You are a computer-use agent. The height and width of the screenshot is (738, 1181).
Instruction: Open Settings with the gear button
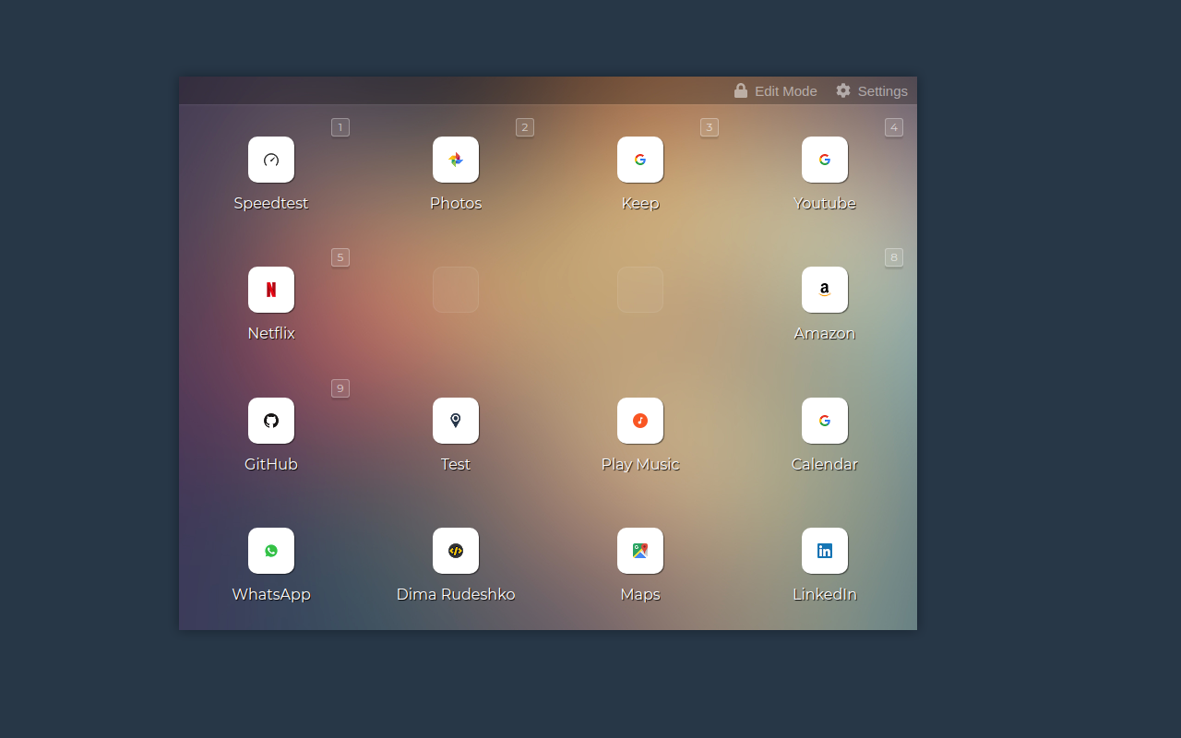(872, 90)
